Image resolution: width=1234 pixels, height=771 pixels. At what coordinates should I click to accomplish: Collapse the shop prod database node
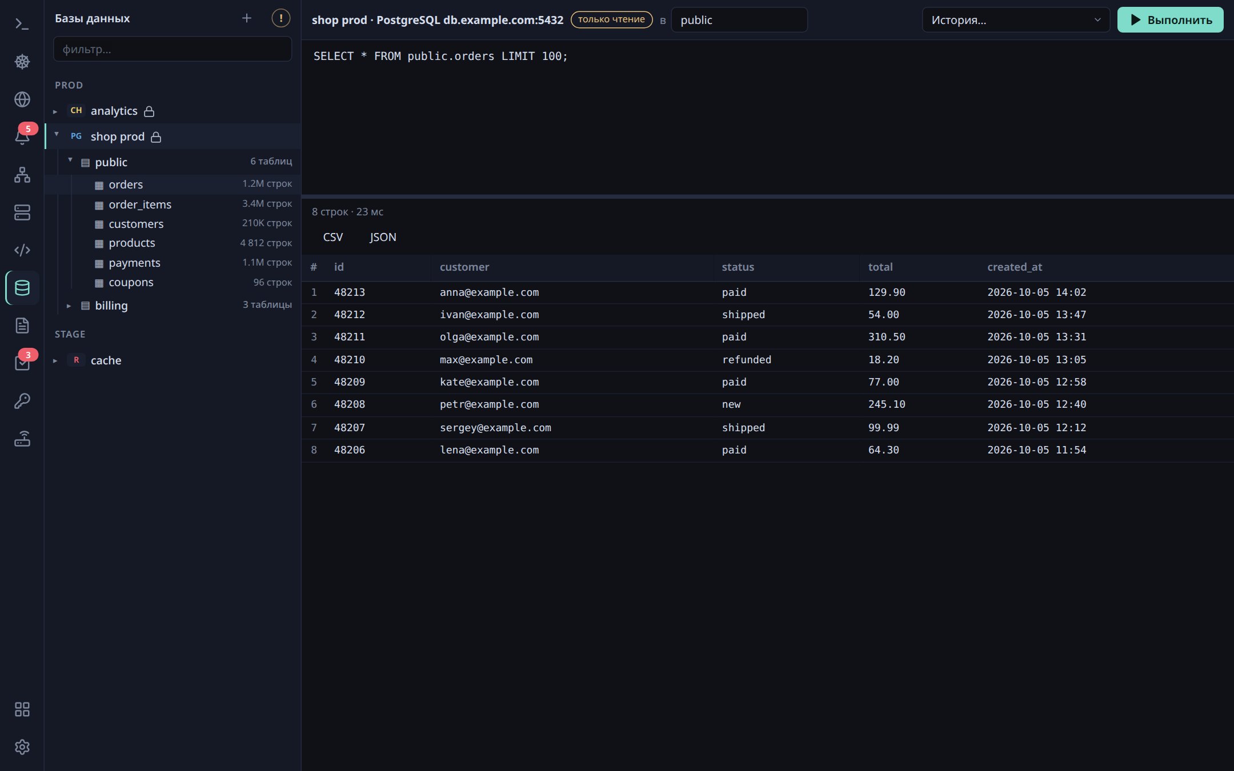click(x=57, y=135)
